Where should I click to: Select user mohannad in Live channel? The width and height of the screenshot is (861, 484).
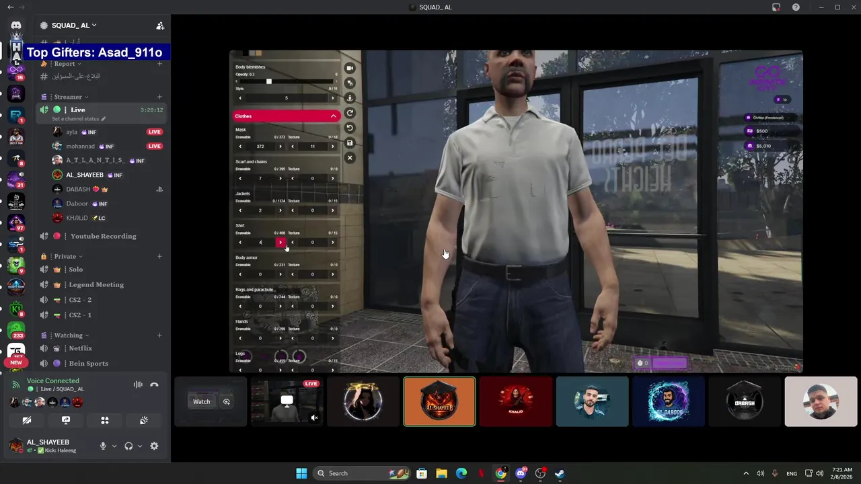click(x=108, y=146)
